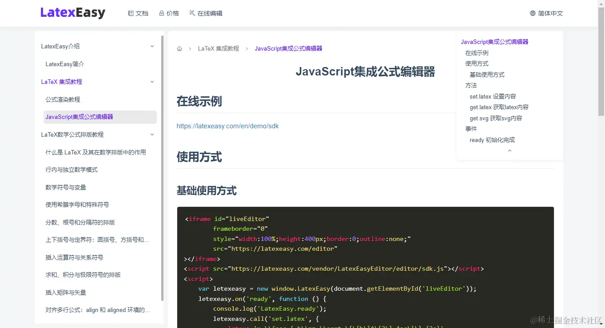This screenshot has width=605, height=328.
Task: Click the console.log('LatexEasy.ready') code line
Action: point(270,308)
